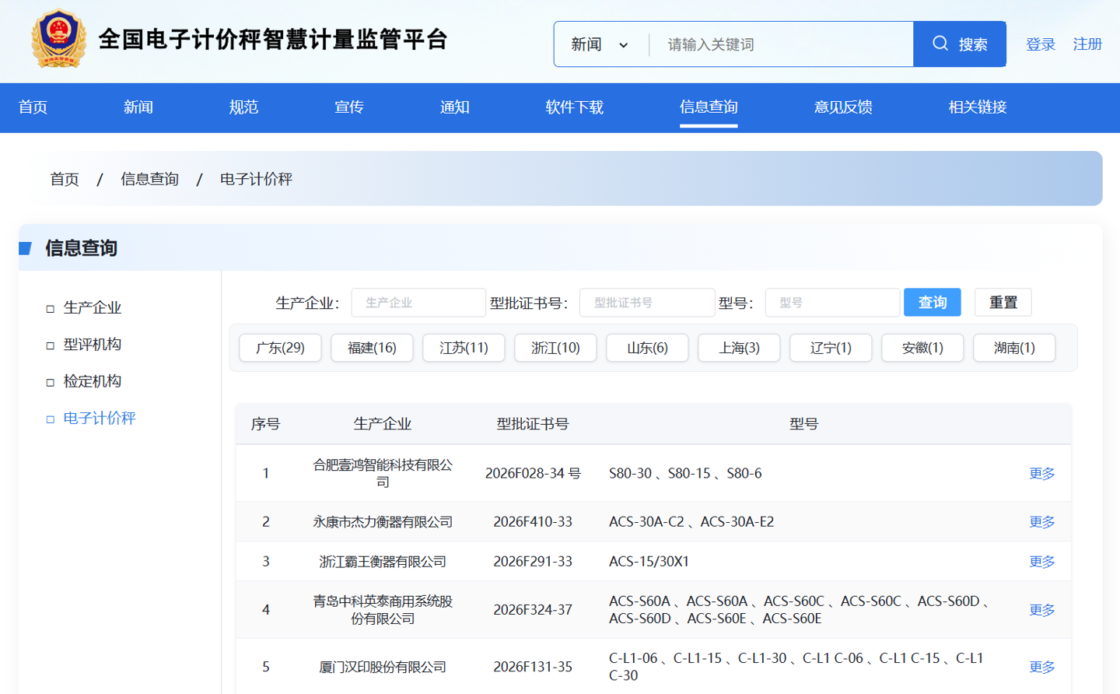The height and width of the screenshot is (694, 1120).
Task: Click model text S80-30、S80-15、S80-6
Action: 685,473
